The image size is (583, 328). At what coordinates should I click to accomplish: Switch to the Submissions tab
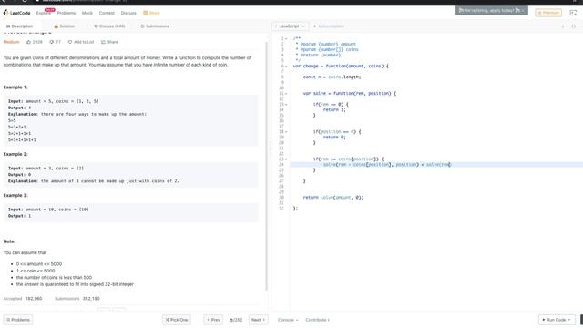[x=155, y=26]
